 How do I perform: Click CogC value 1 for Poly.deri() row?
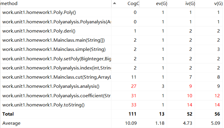135,31
